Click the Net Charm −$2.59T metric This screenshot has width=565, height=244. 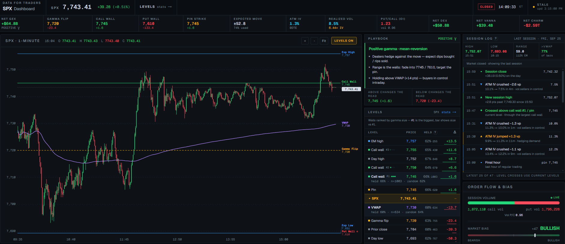click(542, 23)
